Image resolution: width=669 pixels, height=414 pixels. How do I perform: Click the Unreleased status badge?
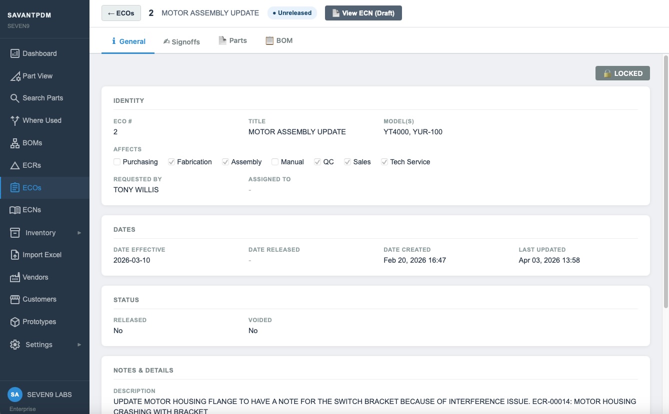tap(292, 13)
